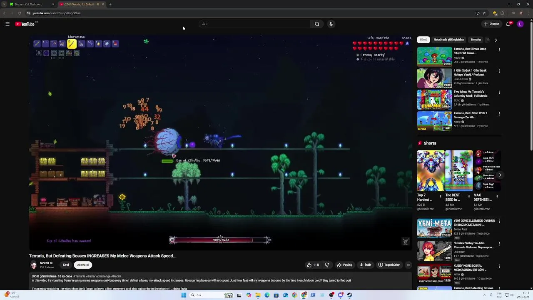
Task: Mute the YouTube tab via speaker icon
Action: [98, 4]
